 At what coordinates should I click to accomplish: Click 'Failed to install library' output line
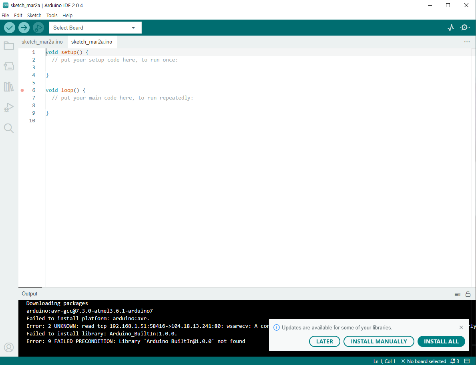pyautogui.click(x=102, y=333)
